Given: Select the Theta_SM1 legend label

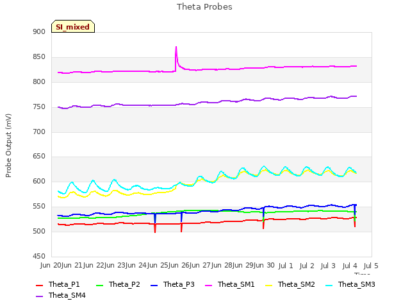Looking at the screenshot, I should point(236,284).
